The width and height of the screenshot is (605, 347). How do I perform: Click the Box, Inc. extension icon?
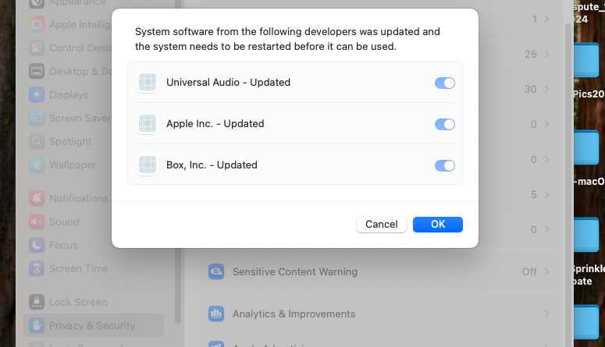(148, 165)
